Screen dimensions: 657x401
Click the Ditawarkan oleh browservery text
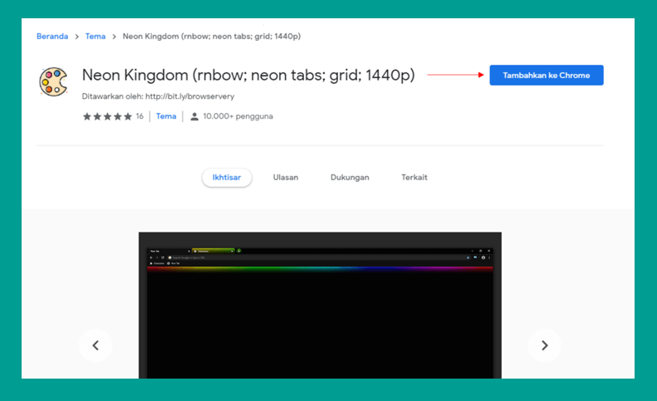coord(158,96)
